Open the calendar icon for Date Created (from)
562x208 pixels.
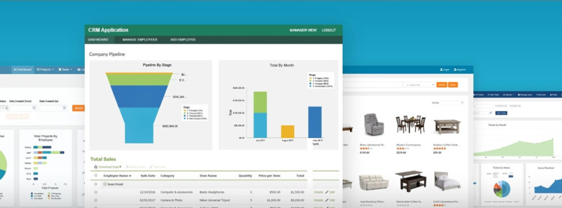(34, 108)
